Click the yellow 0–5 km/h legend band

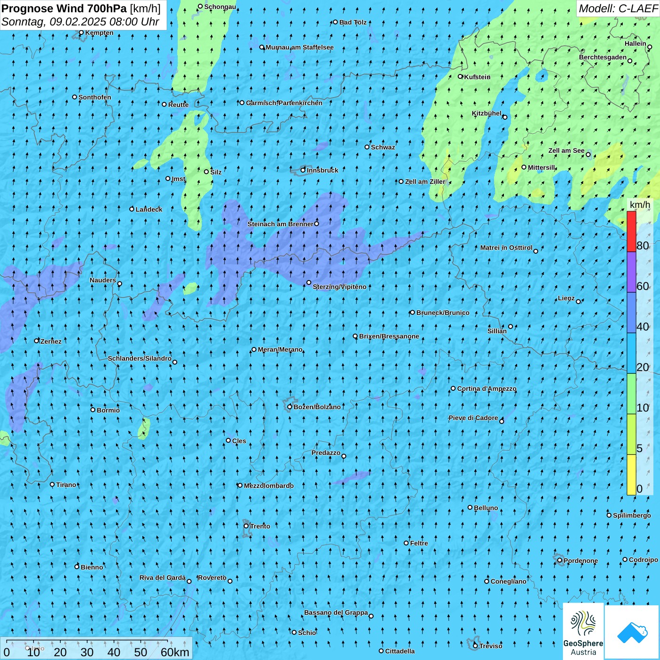coord(631,475)
